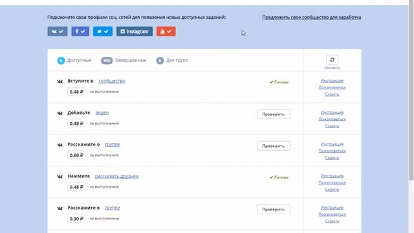Open Инструкция for the 0.60 ₽ group task

332,144
